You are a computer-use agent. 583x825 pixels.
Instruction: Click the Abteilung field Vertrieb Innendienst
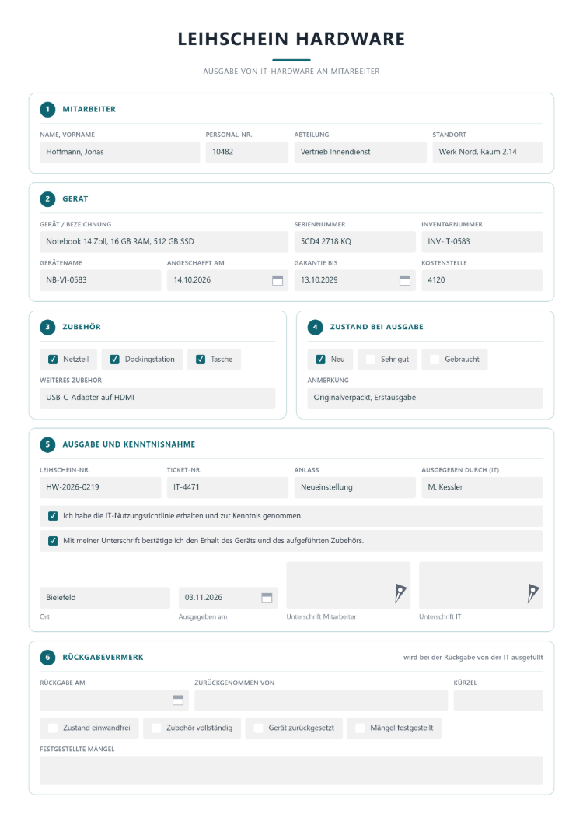361,152
